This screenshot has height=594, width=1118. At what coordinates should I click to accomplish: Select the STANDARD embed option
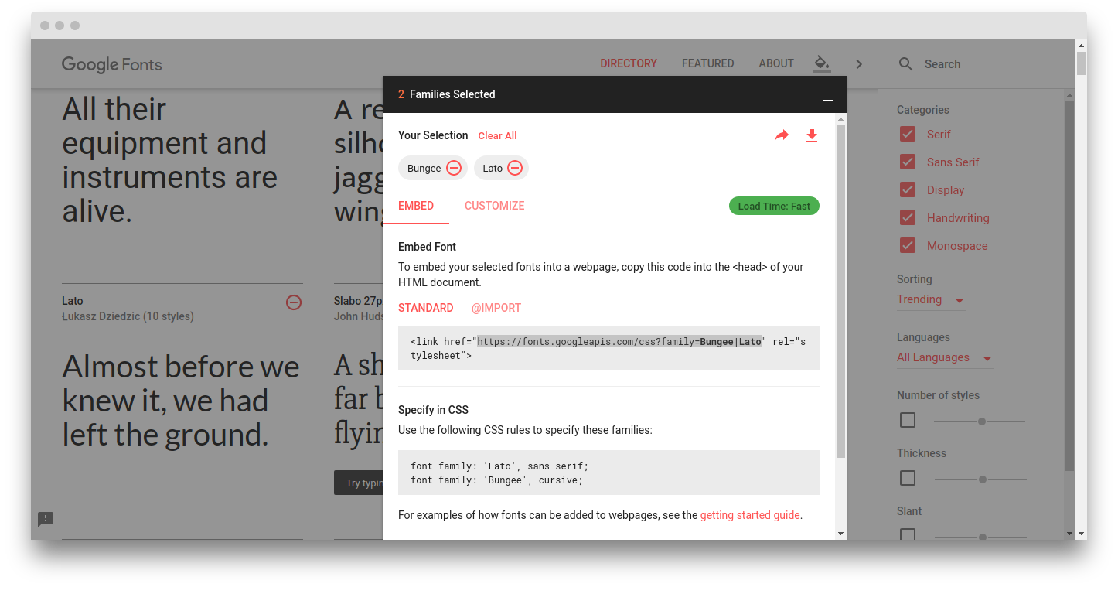click(x=426, y=308)
